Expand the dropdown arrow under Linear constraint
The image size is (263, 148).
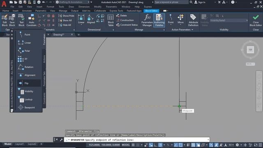coord(81,25)
